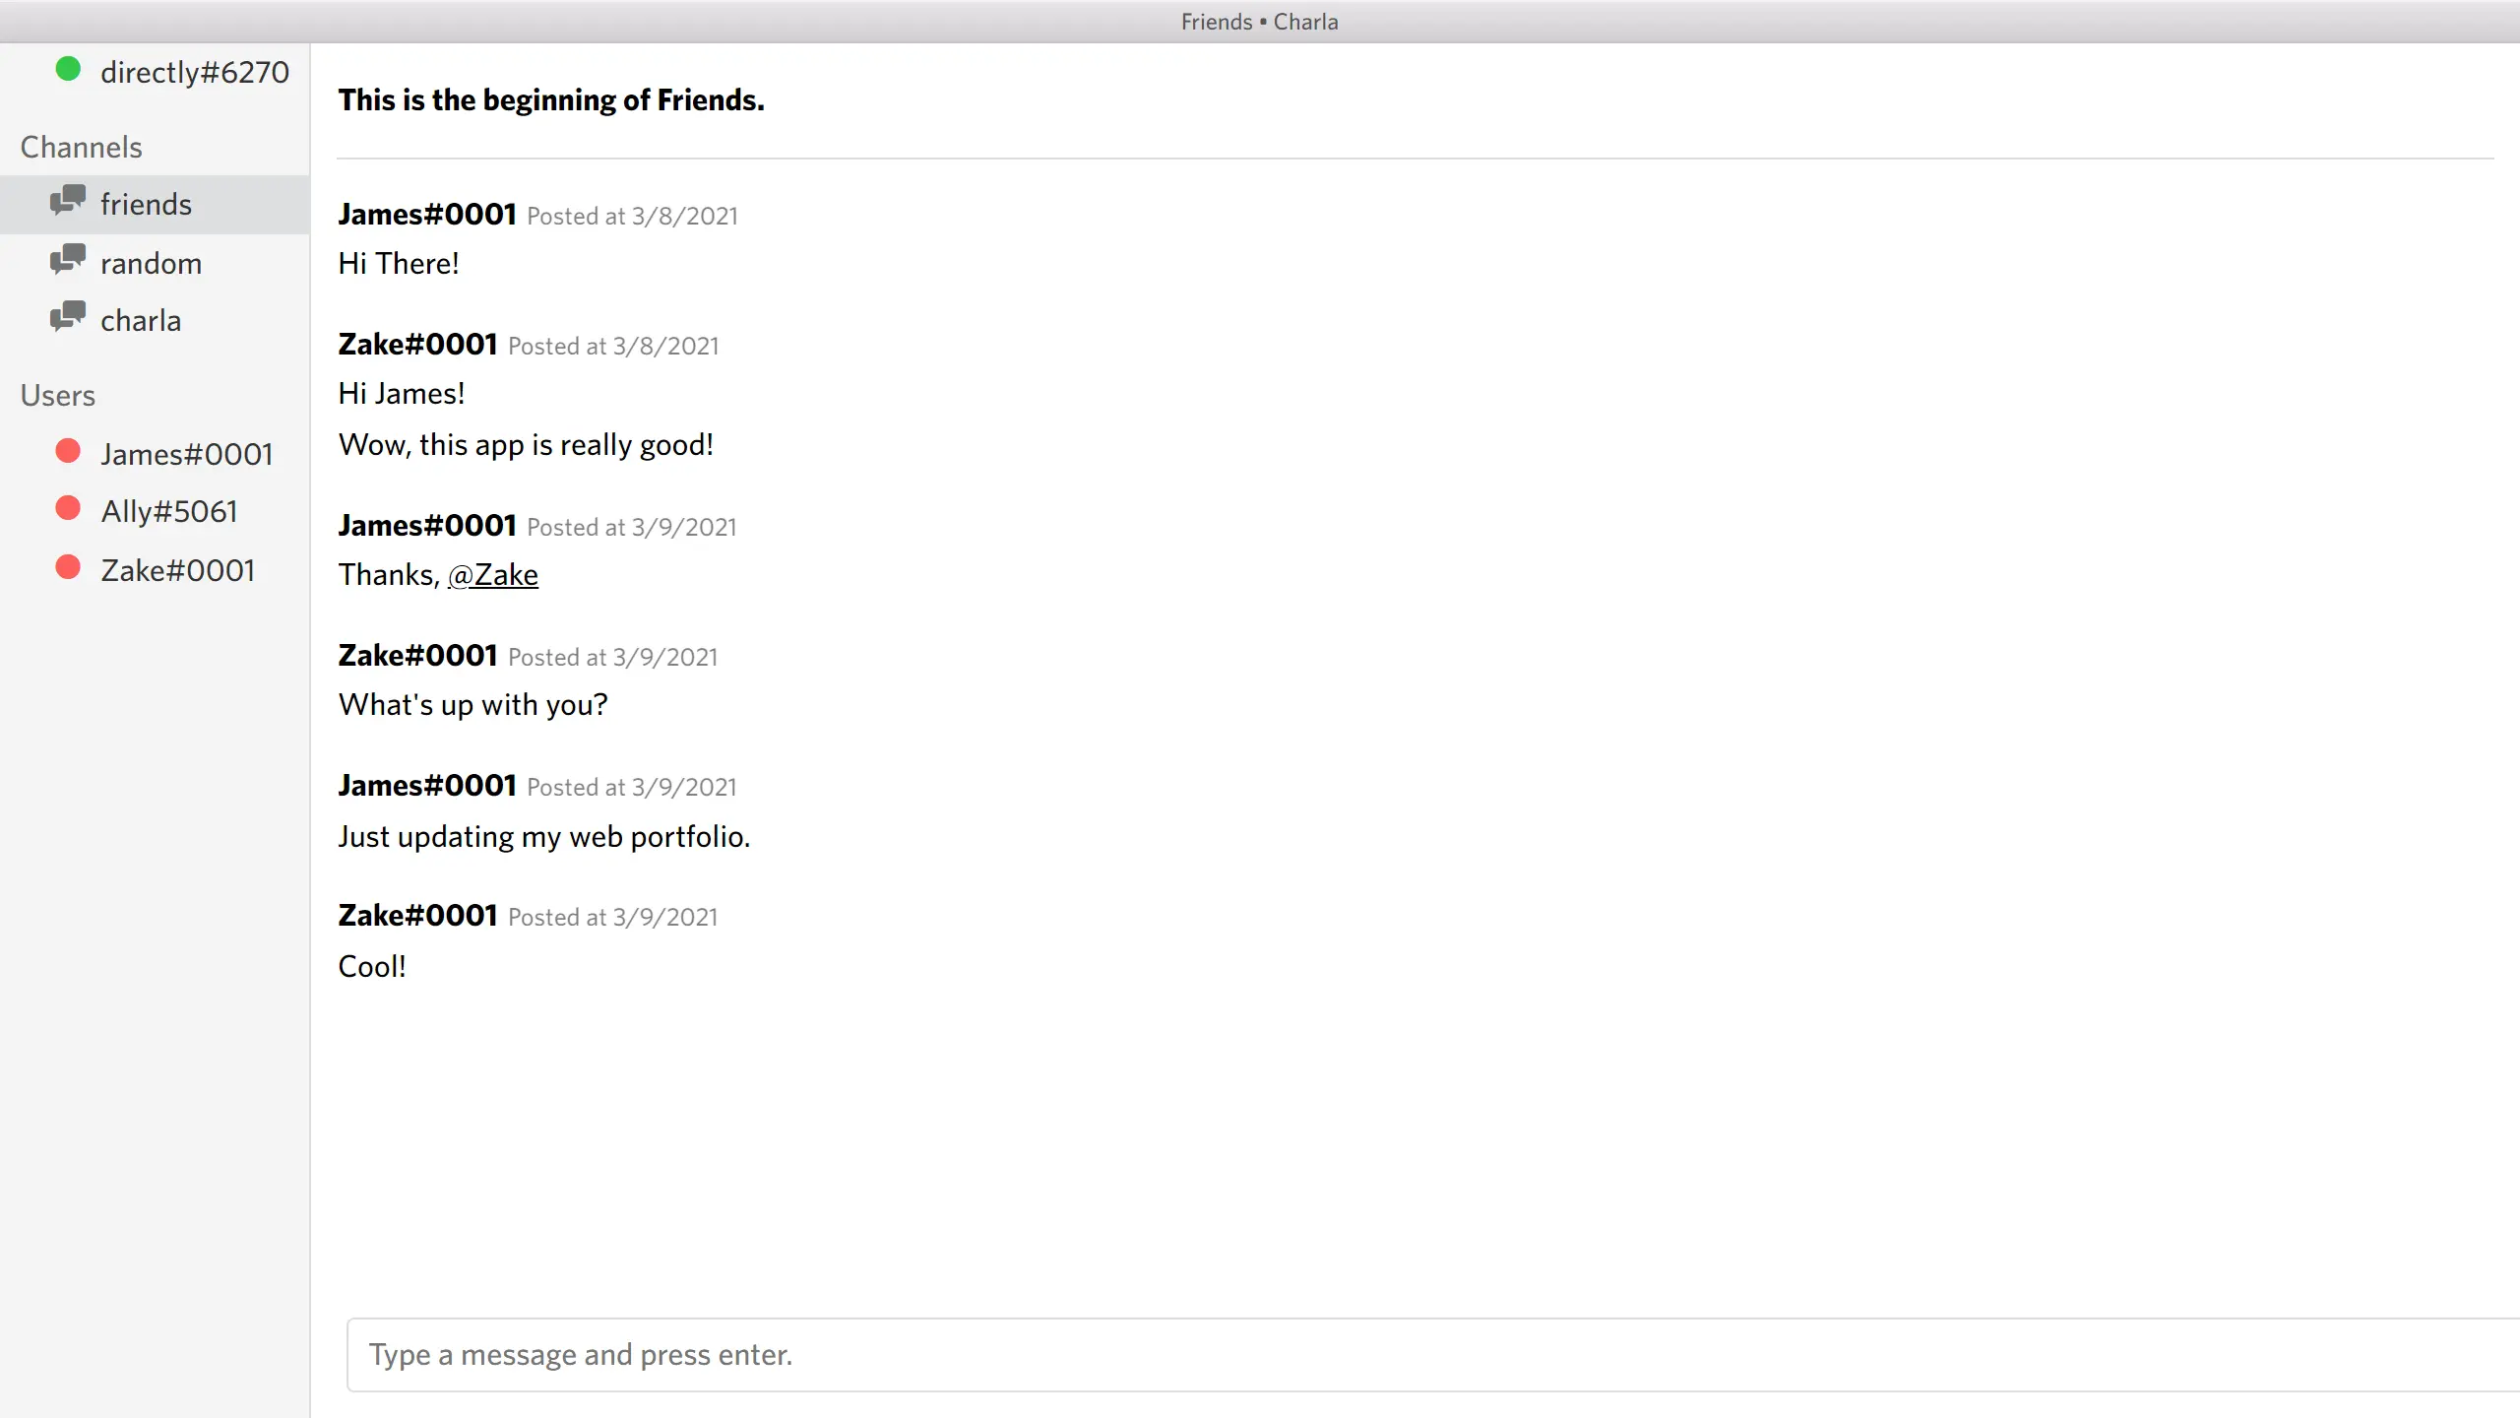Toggle Zake#0001's availability indicator
The height and width of the screenshot is (1418, 2520).
[x=68, y=566]
